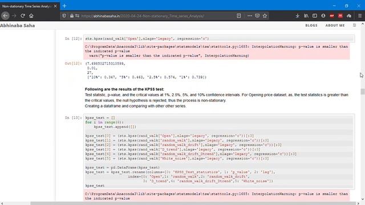Open the red ABP extension
Image resolution: width=365 pixels, height=205 pixels.
point(332,16)
